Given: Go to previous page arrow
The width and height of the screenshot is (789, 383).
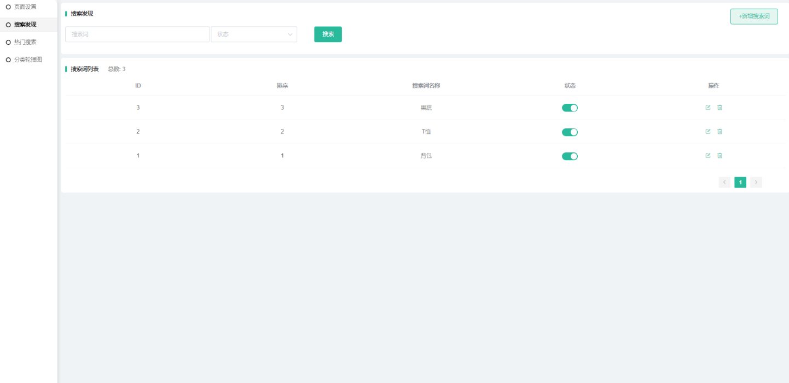Looking at the screenshot, I should [x=724, y=182].
